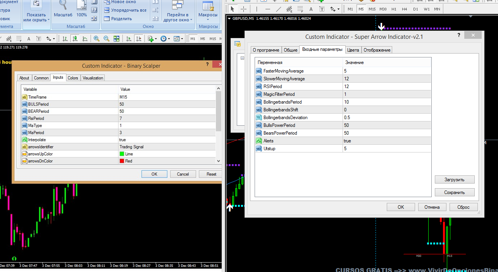Click Сброс button in Super Arrow dialog

point(464,207)
